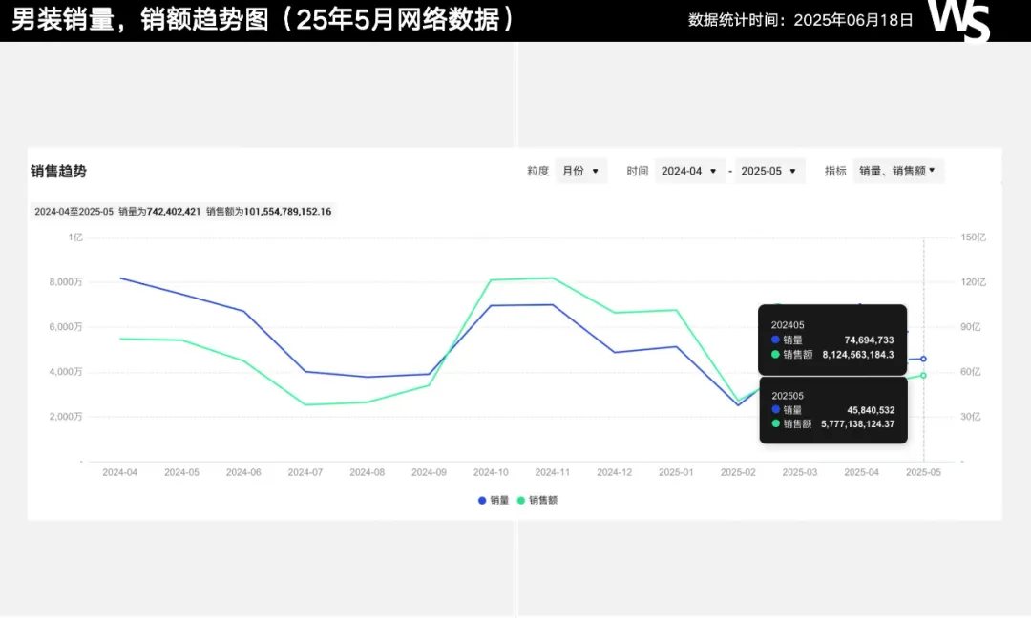The height and width of the screenshot is (618, 1031).
Task: Select the 2024-07 label on the x-axis
Action: (305, 472)
